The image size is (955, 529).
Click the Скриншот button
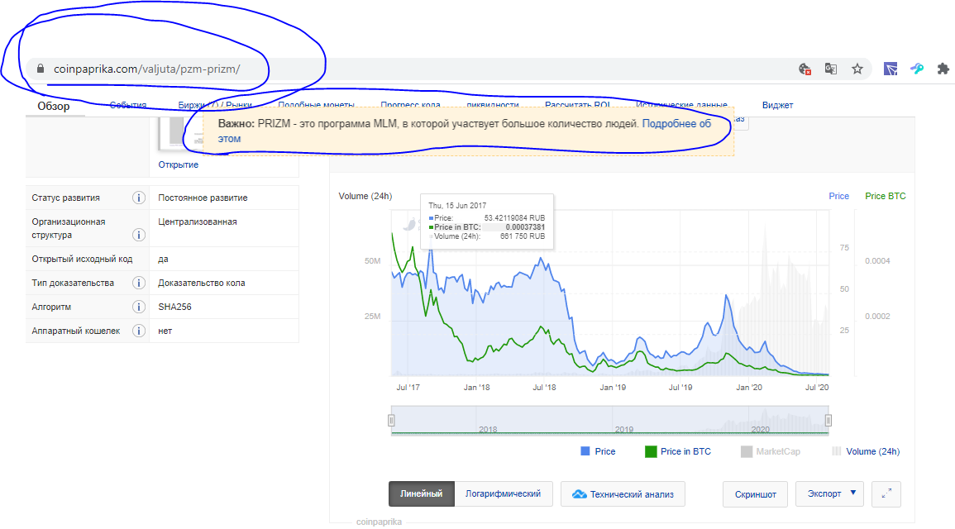[x=755, y=494]
